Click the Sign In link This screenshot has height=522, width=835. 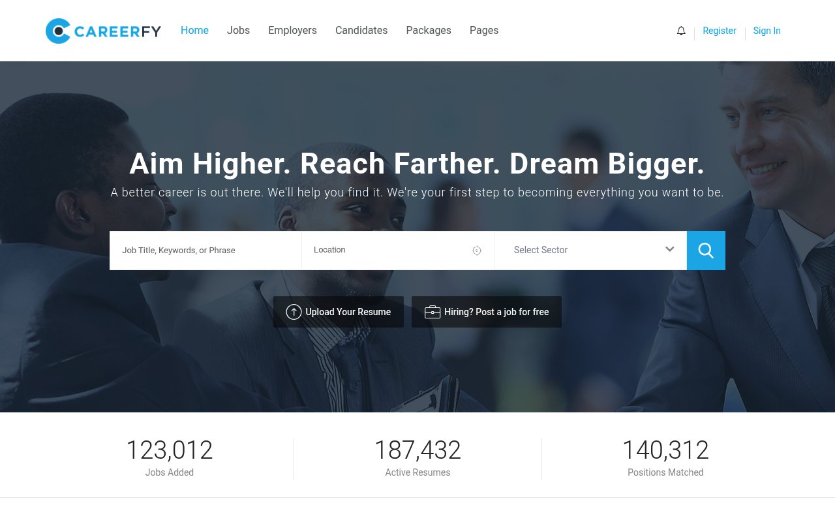click(x=767, y=31)
